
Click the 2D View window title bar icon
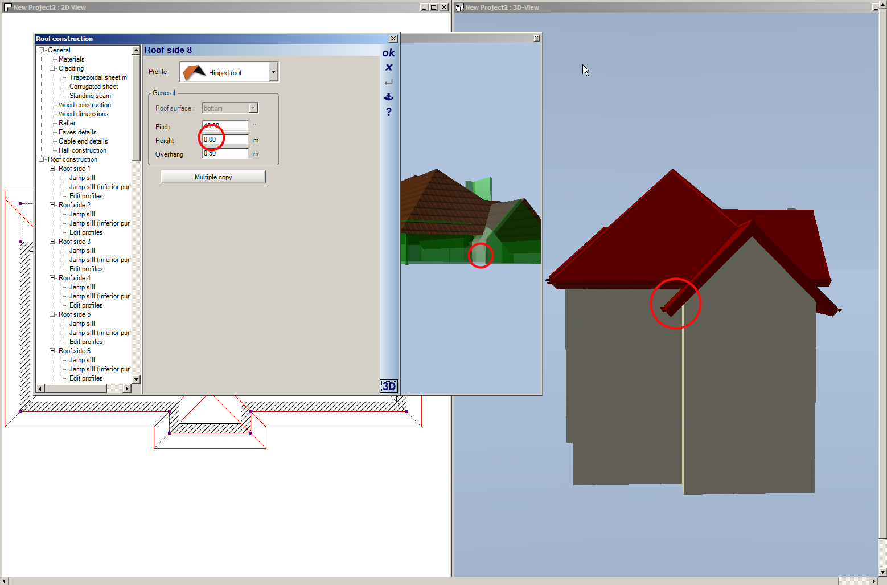[x=7, y=7]
